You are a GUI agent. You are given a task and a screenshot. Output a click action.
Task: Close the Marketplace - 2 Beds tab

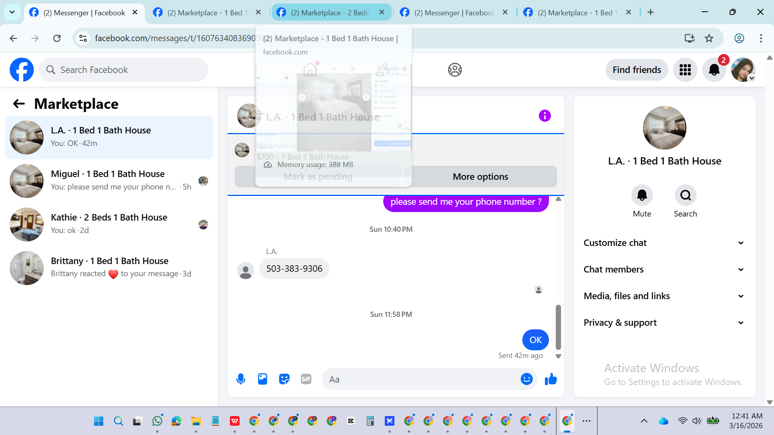point(382,12)
